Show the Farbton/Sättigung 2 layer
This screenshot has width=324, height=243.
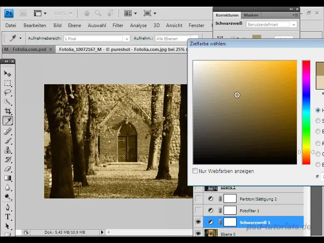198,198
